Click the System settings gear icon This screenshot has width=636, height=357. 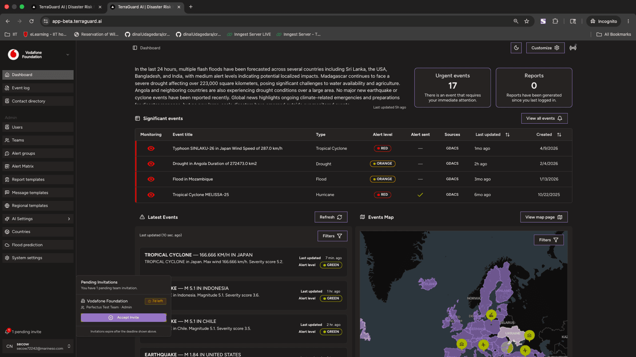pyautogui.click(x=7, y=258)
